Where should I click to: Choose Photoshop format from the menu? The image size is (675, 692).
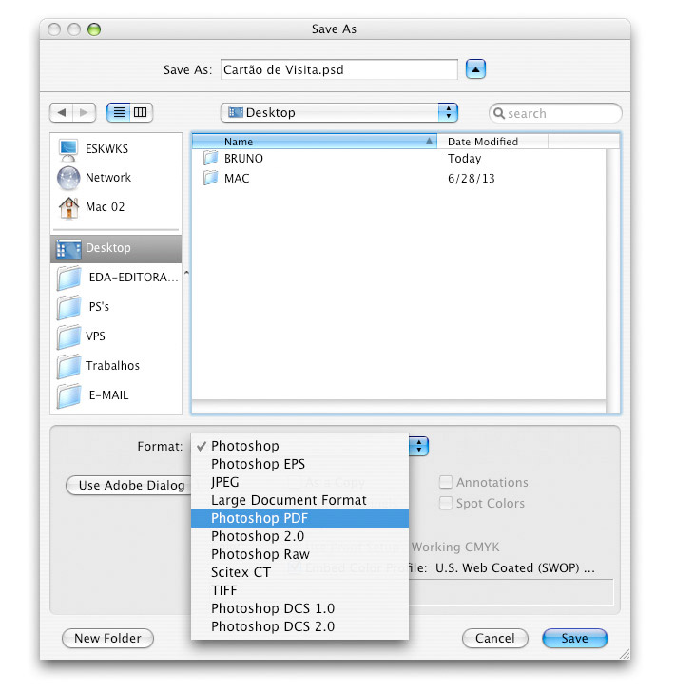point(299,446)
